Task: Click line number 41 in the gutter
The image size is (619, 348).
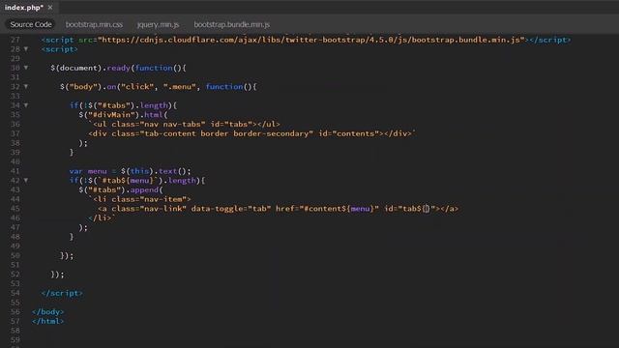Action: click(15, 171)
